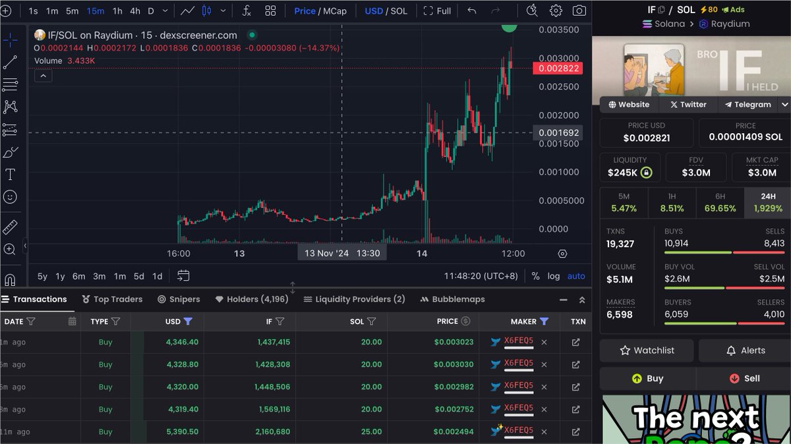This screenshot has height=444, width=791.
Task: Open the Bubblemaps tab
Action: click(x=452, y=299)
